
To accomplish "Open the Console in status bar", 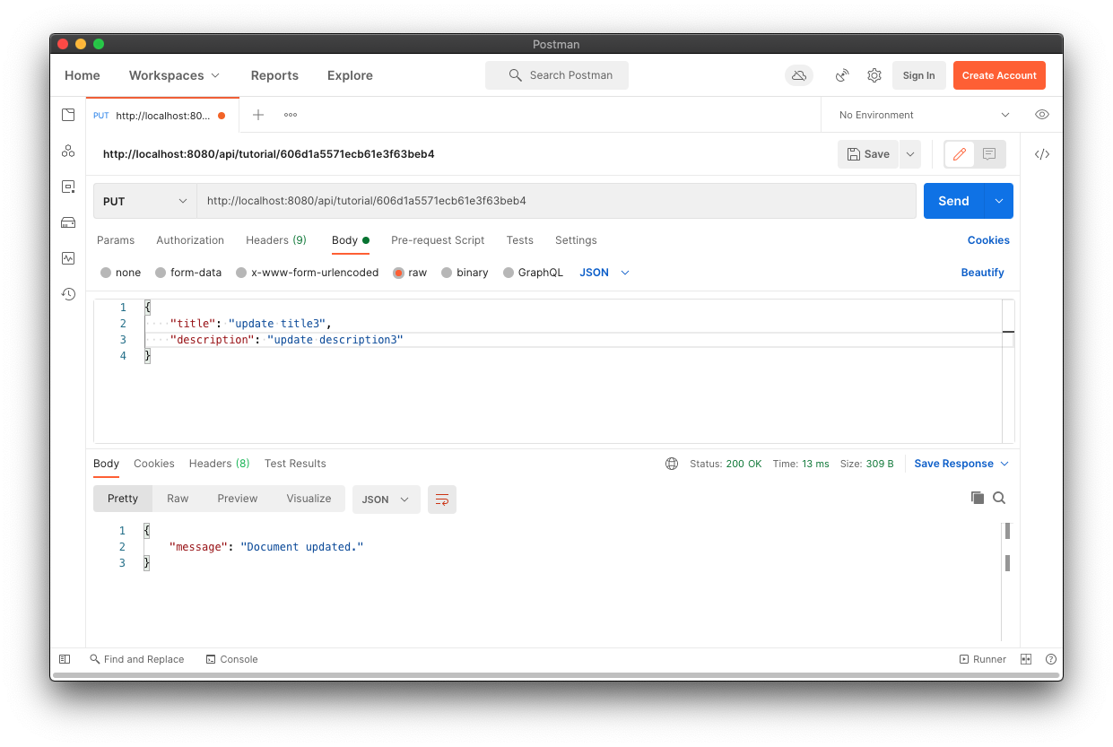I will 231,659.
